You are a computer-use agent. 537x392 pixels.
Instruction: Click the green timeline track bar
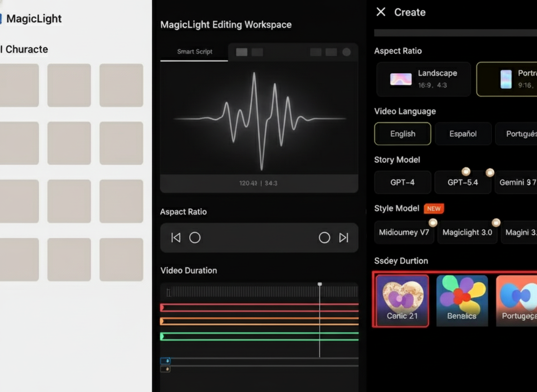click(259, 337)
